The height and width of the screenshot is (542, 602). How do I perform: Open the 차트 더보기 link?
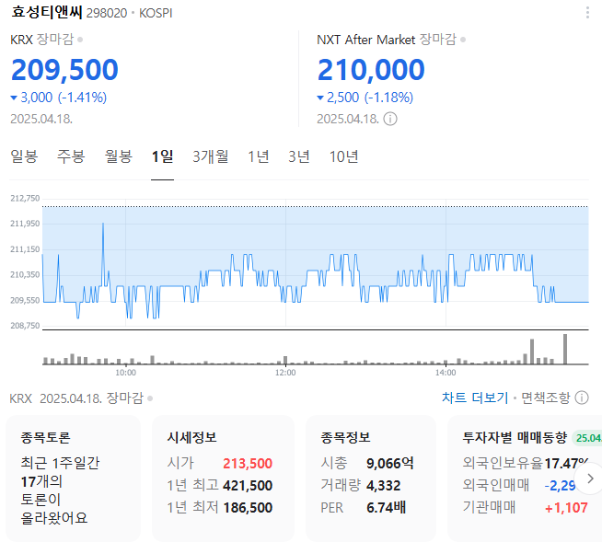point(475,398)
